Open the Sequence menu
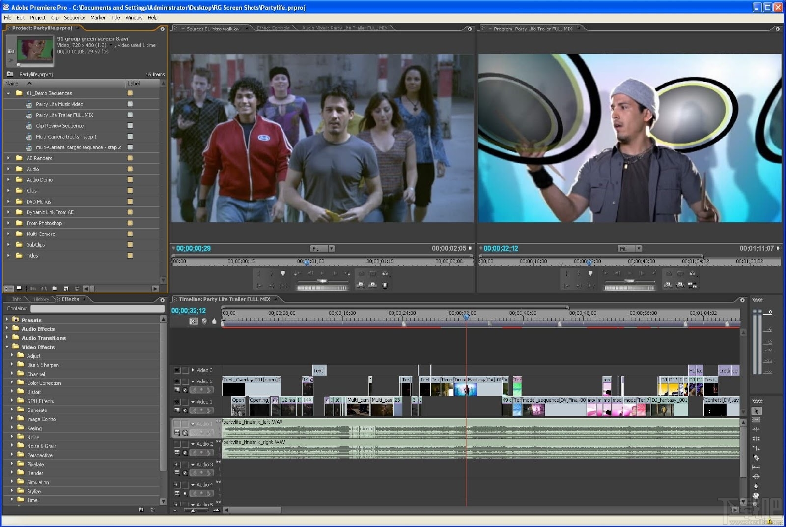Image resolution: width=786 pixels, height=527 pixels. pyautogui.click(x=75, y=17)
